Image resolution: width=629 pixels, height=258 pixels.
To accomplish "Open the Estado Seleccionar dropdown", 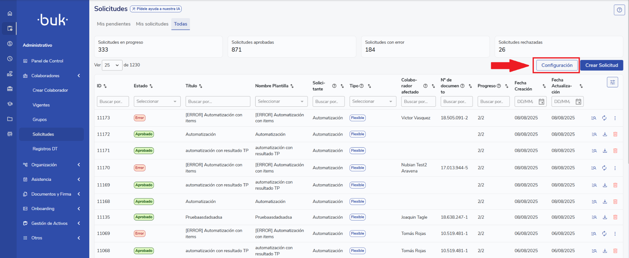I will coord(157,101).
